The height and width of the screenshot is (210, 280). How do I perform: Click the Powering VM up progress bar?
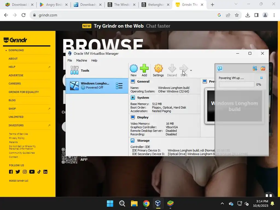pyautogui.click(x=237, y=84)
